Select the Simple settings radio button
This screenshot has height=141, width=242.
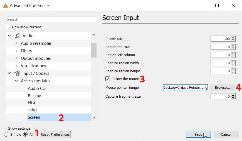click(x=6, y=135)
